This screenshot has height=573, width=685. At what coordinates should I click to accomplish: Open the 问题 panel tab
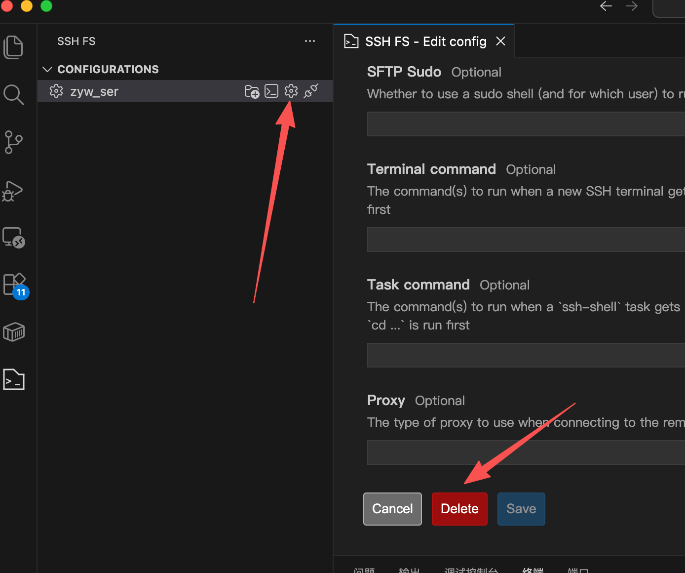[364, 571]
